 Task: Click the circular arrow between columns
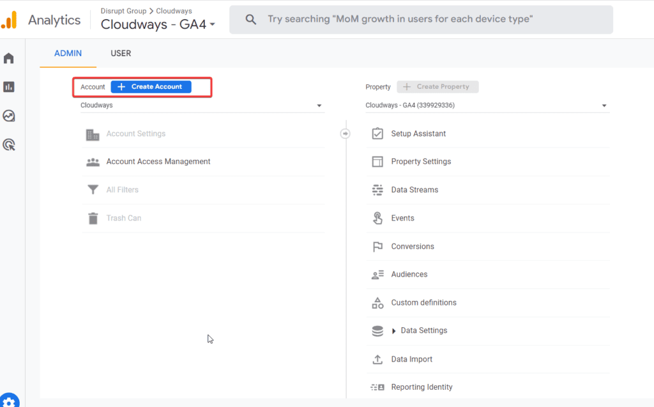[x=346, y=134]
